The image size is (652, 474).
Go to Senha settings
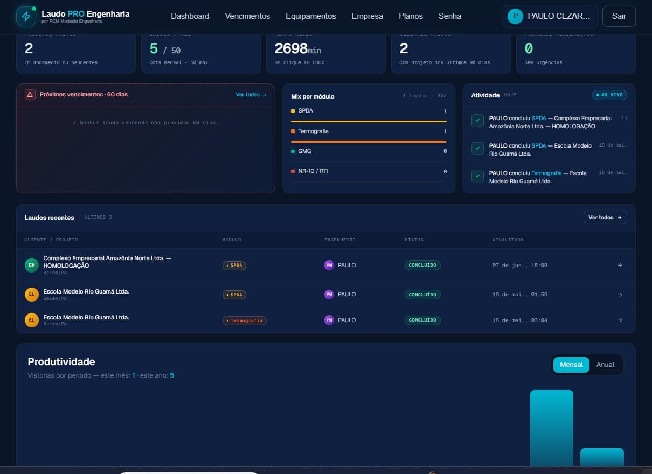pos(450,16)
